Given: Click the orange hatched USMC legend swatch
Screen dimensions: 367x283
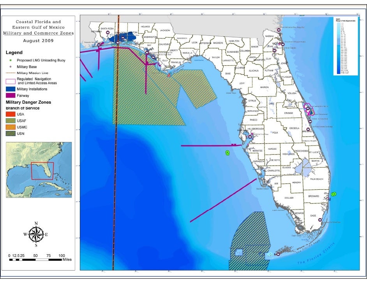Looking at the screenshot, I should tap(11, 127).
